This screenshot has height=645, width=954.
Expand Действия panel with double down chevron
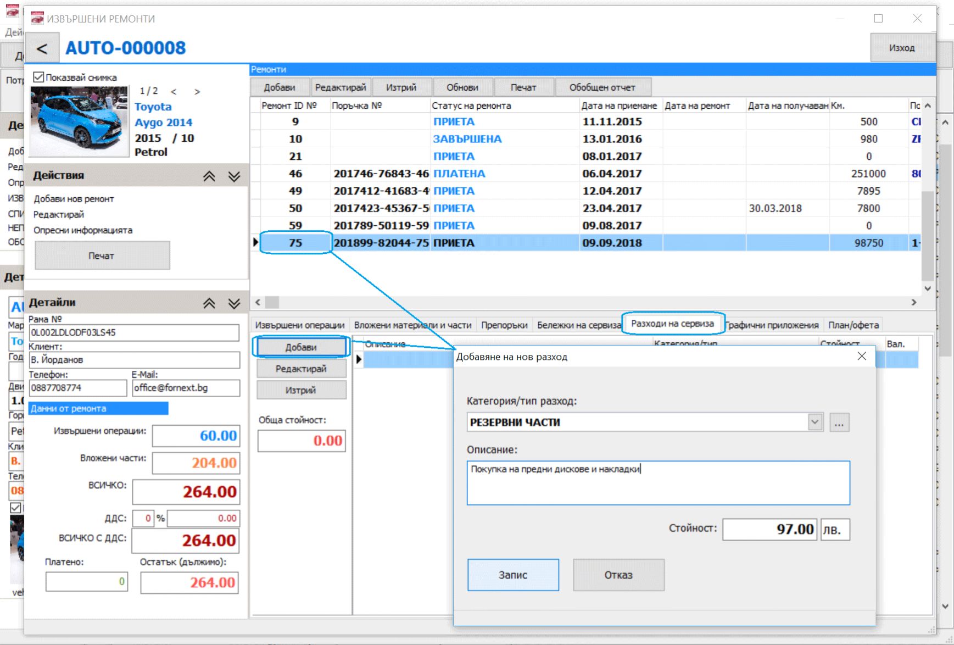tap(235, 176)
